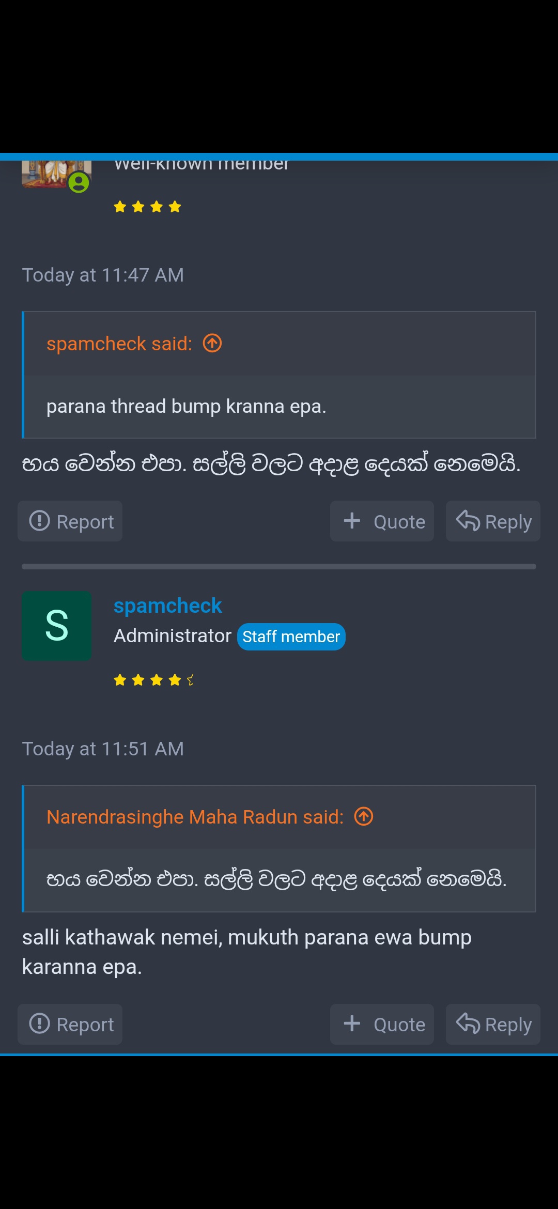Click the 'spamcheck said:' quote header
This screenshot has width=558, height=1209.
119,344
